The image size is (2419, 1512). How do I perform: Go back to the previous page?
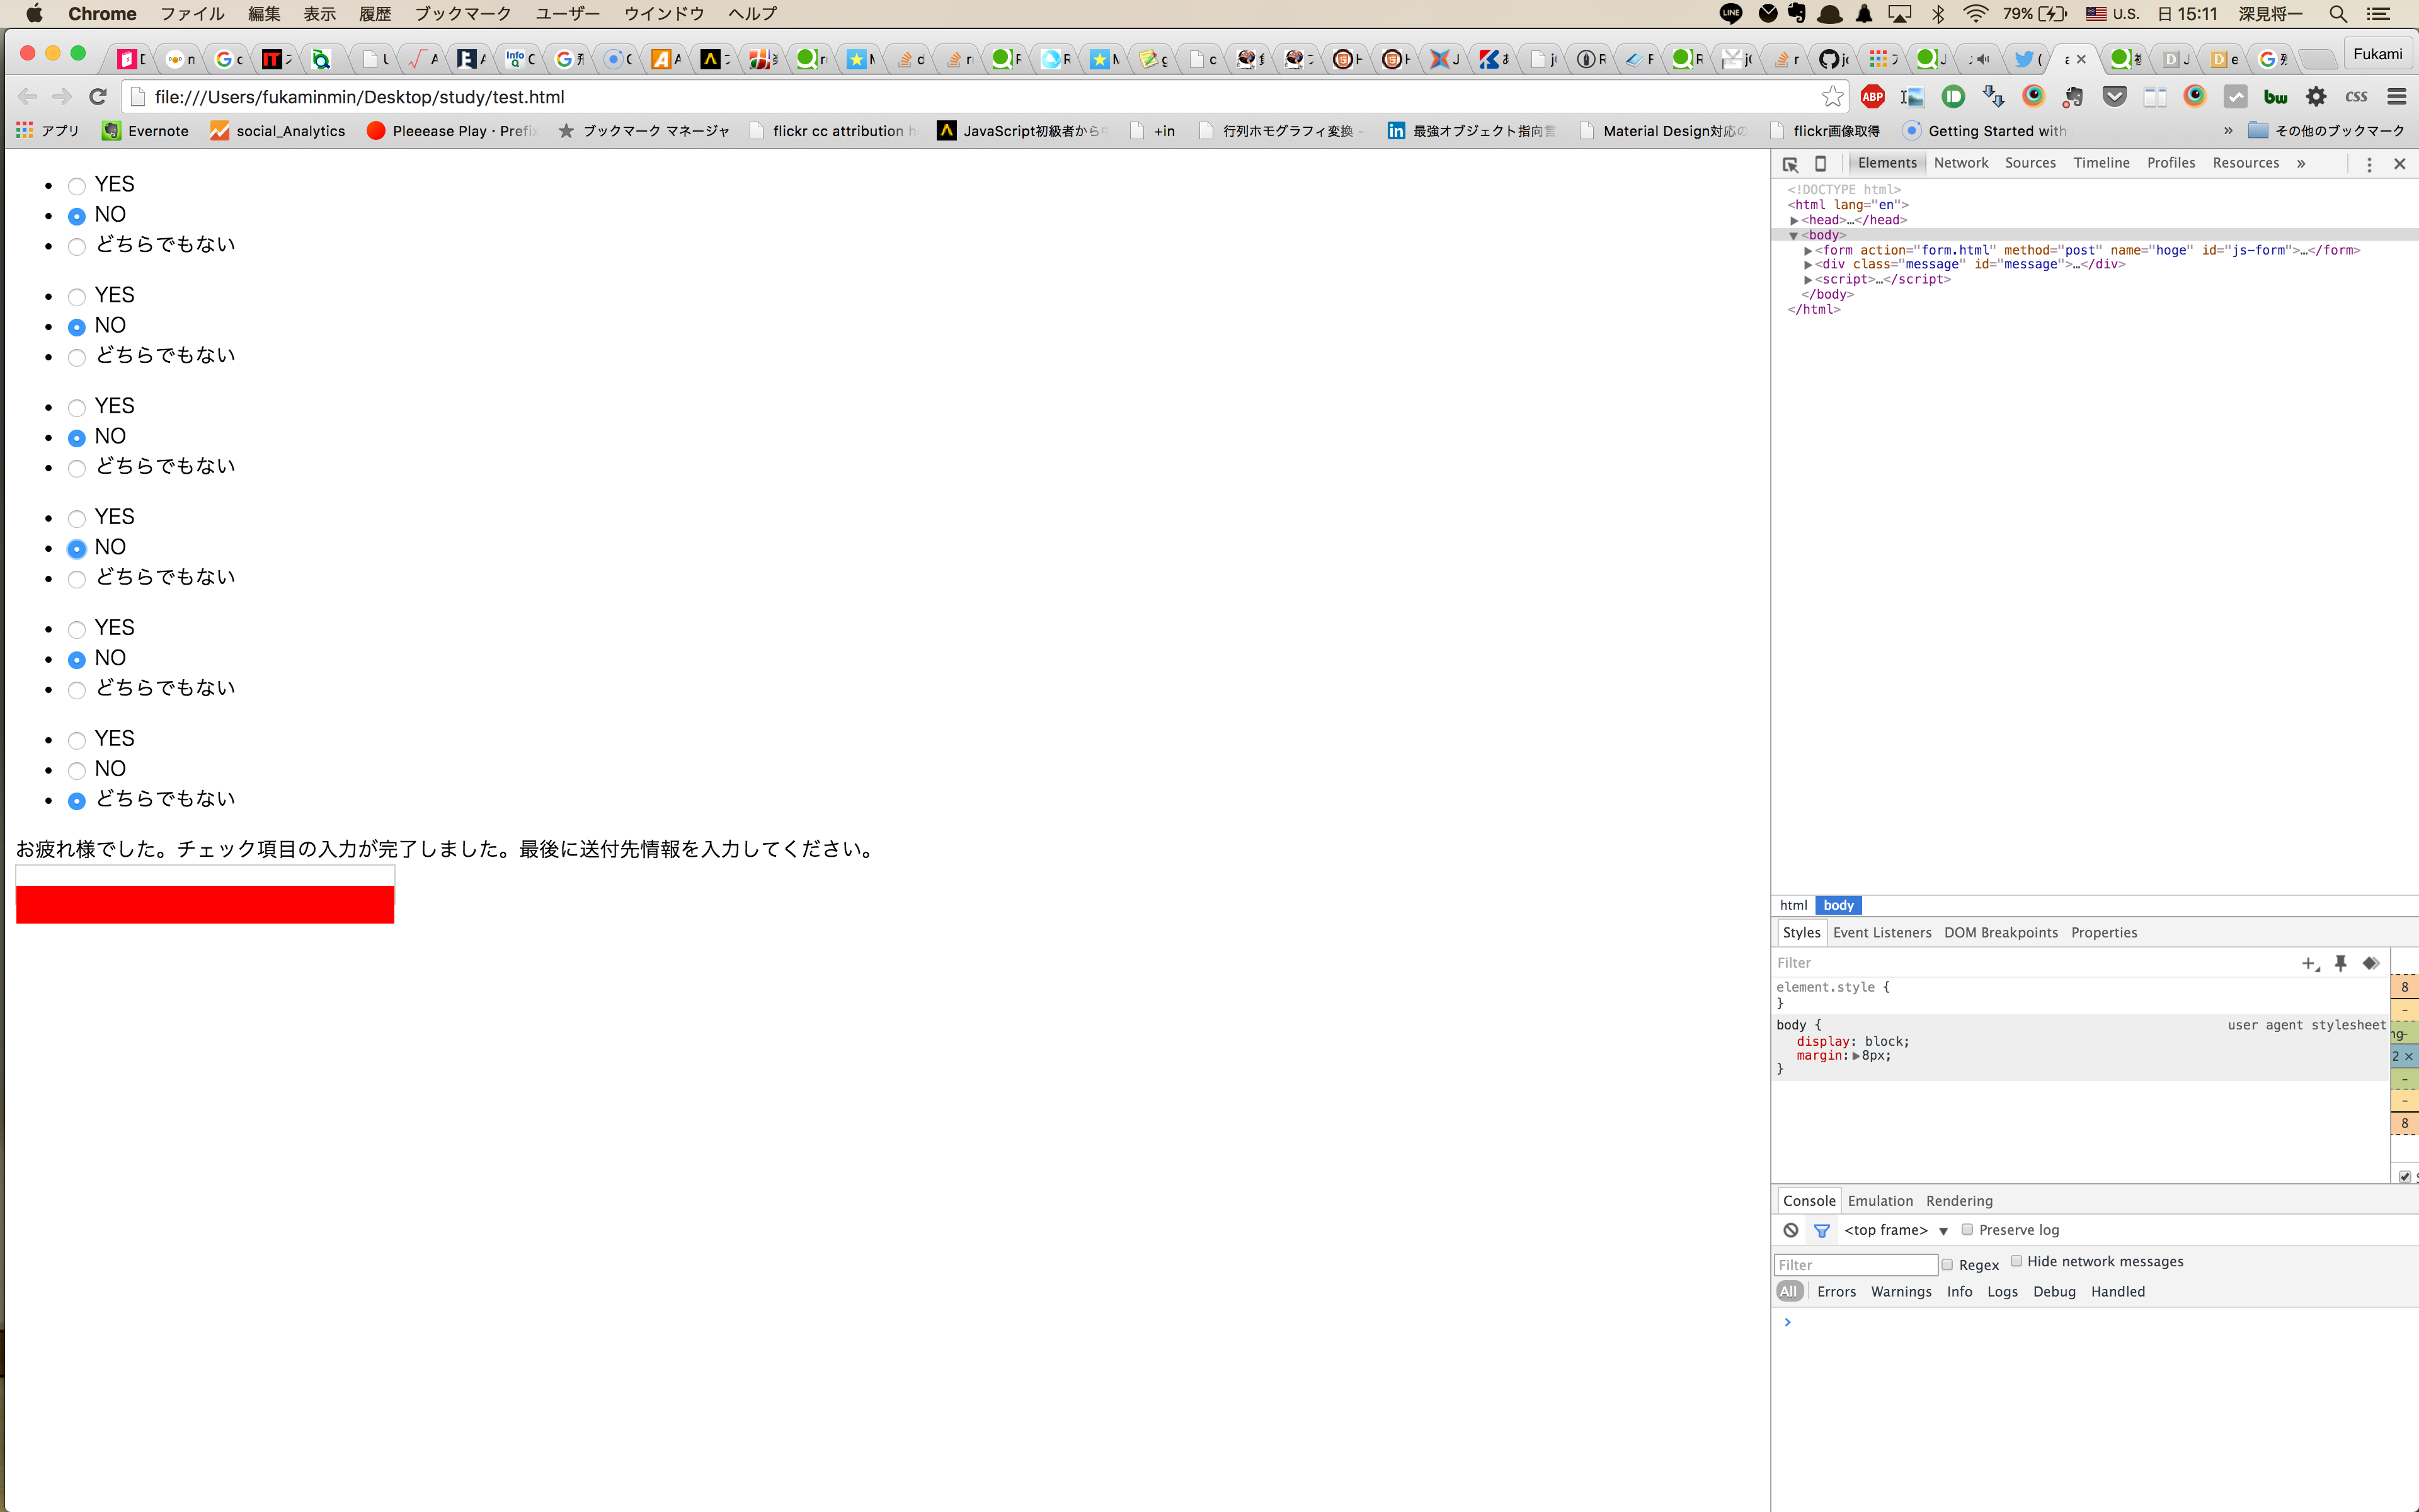(x=27, y=97)
